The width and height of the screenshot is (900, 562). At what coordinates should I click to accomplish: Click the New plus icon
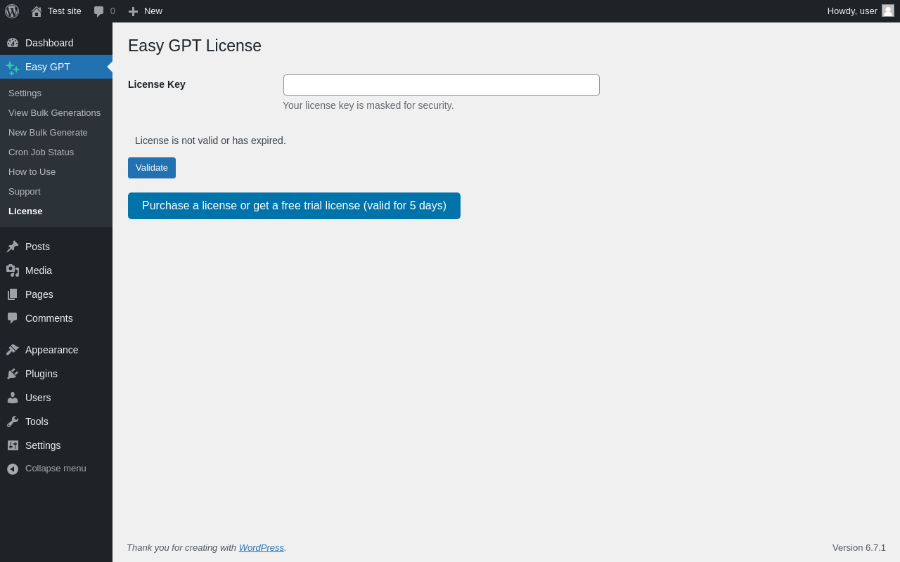pyautogui.click(x=133, y=11)
